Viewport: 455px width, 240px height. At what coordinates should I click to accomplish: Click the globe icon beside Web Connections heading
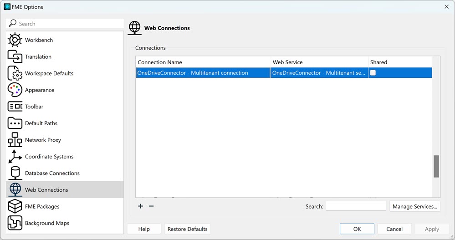(x=135, y=28)
